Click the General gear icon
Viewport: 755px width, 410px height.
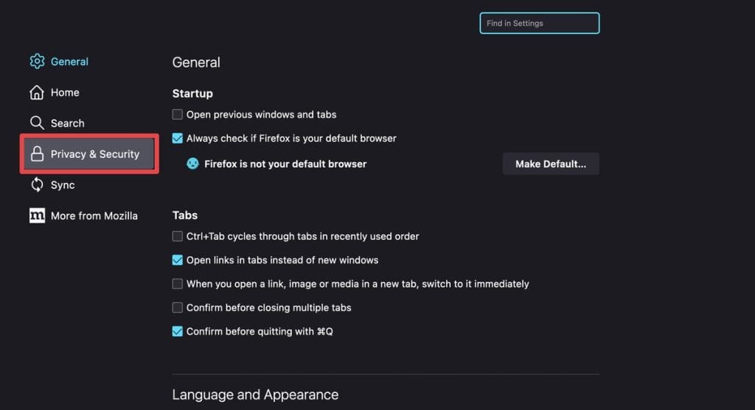(x=37, y=61)
